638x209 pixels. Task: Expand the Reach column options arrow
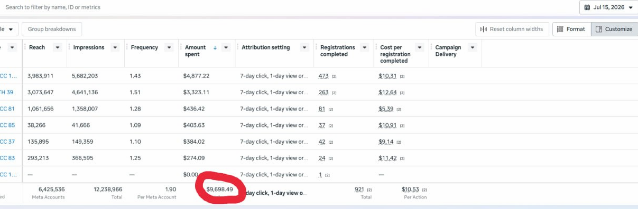tap(58, 47)
